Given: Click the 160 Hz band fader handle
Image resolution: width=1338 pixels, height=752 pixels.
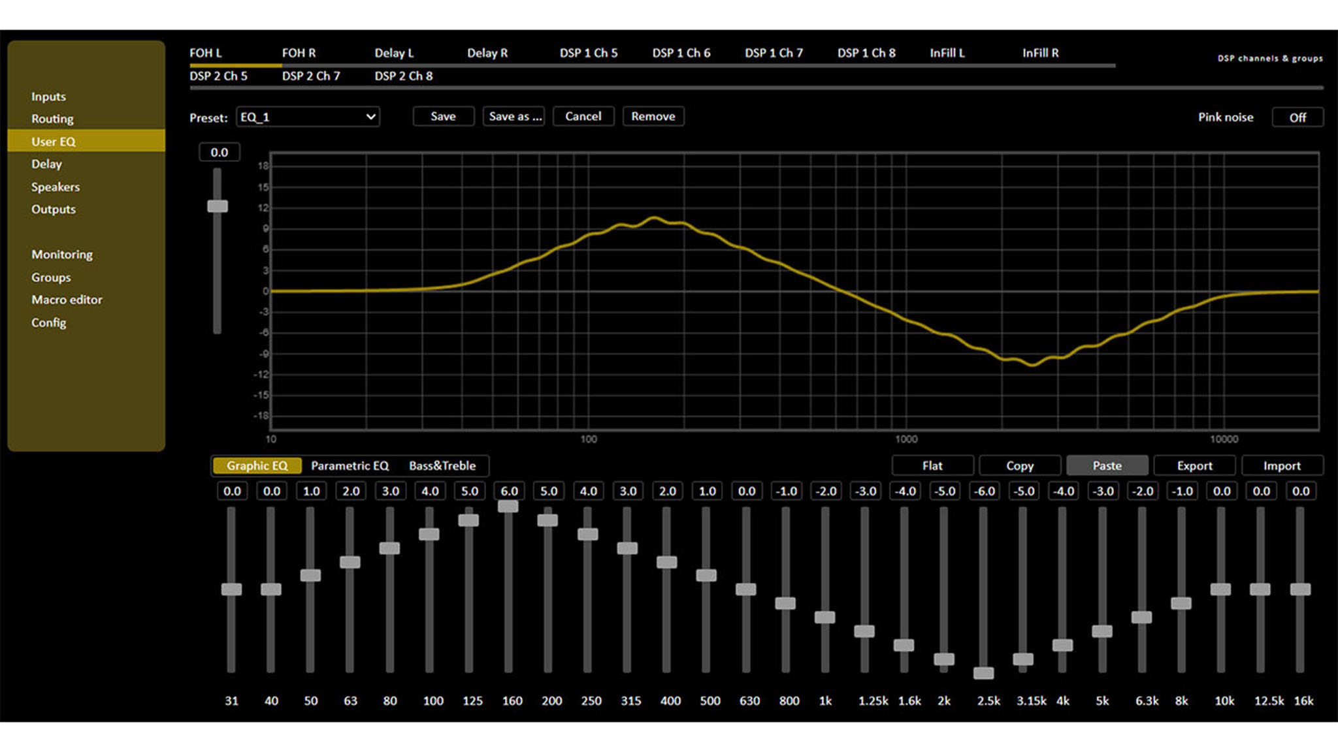Looking at the screenshot, I should click(x=508, y=506).
